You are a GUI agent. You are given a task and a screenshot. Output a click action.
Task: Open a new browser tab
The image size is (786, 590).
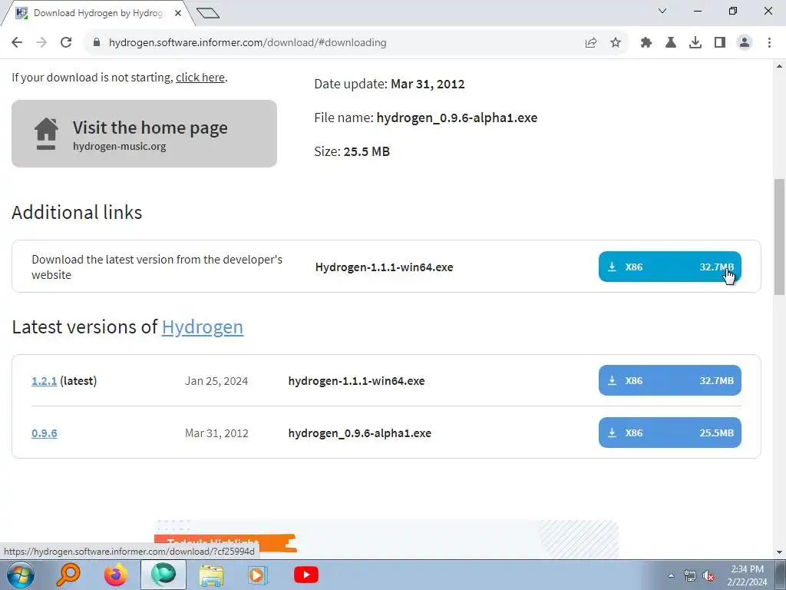(208, 13)
